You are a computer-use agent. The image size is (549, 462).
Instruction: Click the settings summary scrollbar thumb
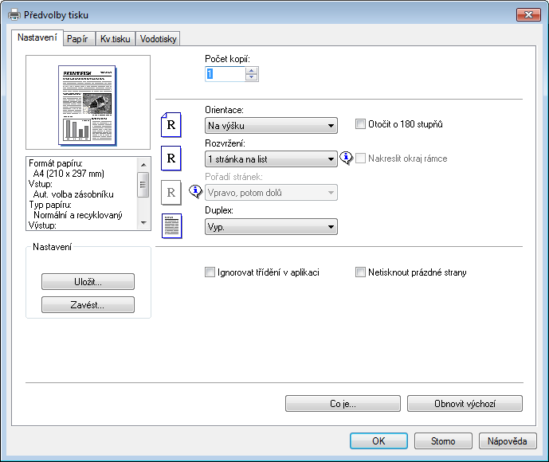click(143, 185)
